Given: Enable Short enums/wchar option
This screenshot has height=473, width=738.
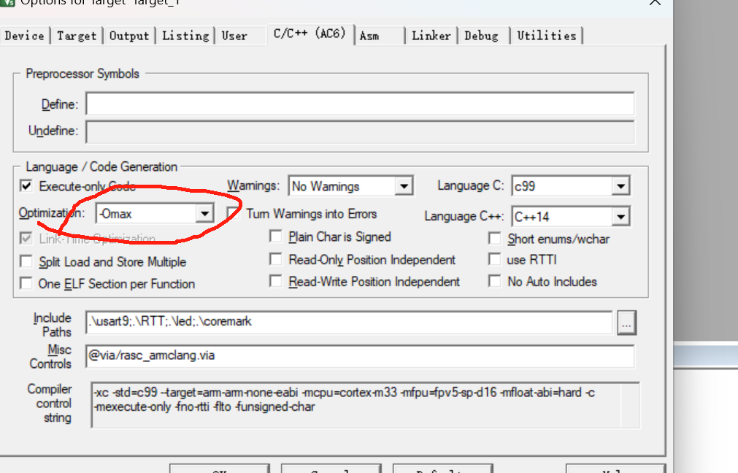Looking at the screenshot, I should coord(495,239).
